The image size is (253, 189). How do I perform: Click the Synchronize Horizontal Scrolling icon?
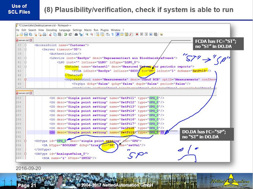[x=102, y=34]
